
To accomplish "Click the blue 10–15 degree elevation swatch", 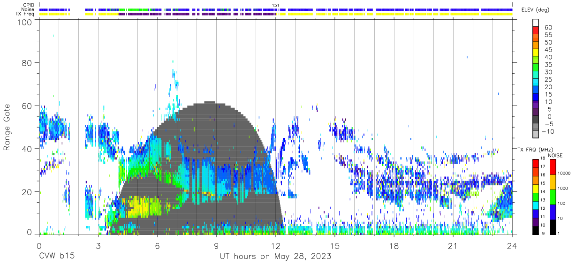I will [536, 98].
